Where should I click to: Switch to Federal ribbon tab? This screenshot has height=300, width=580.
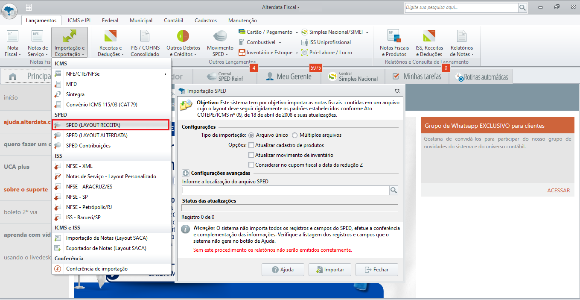(x=110, y=20)
